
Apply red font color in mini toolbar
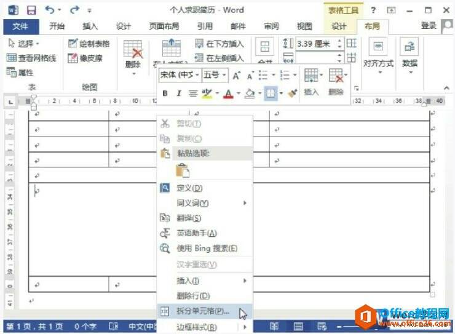(x=229, y=93)
